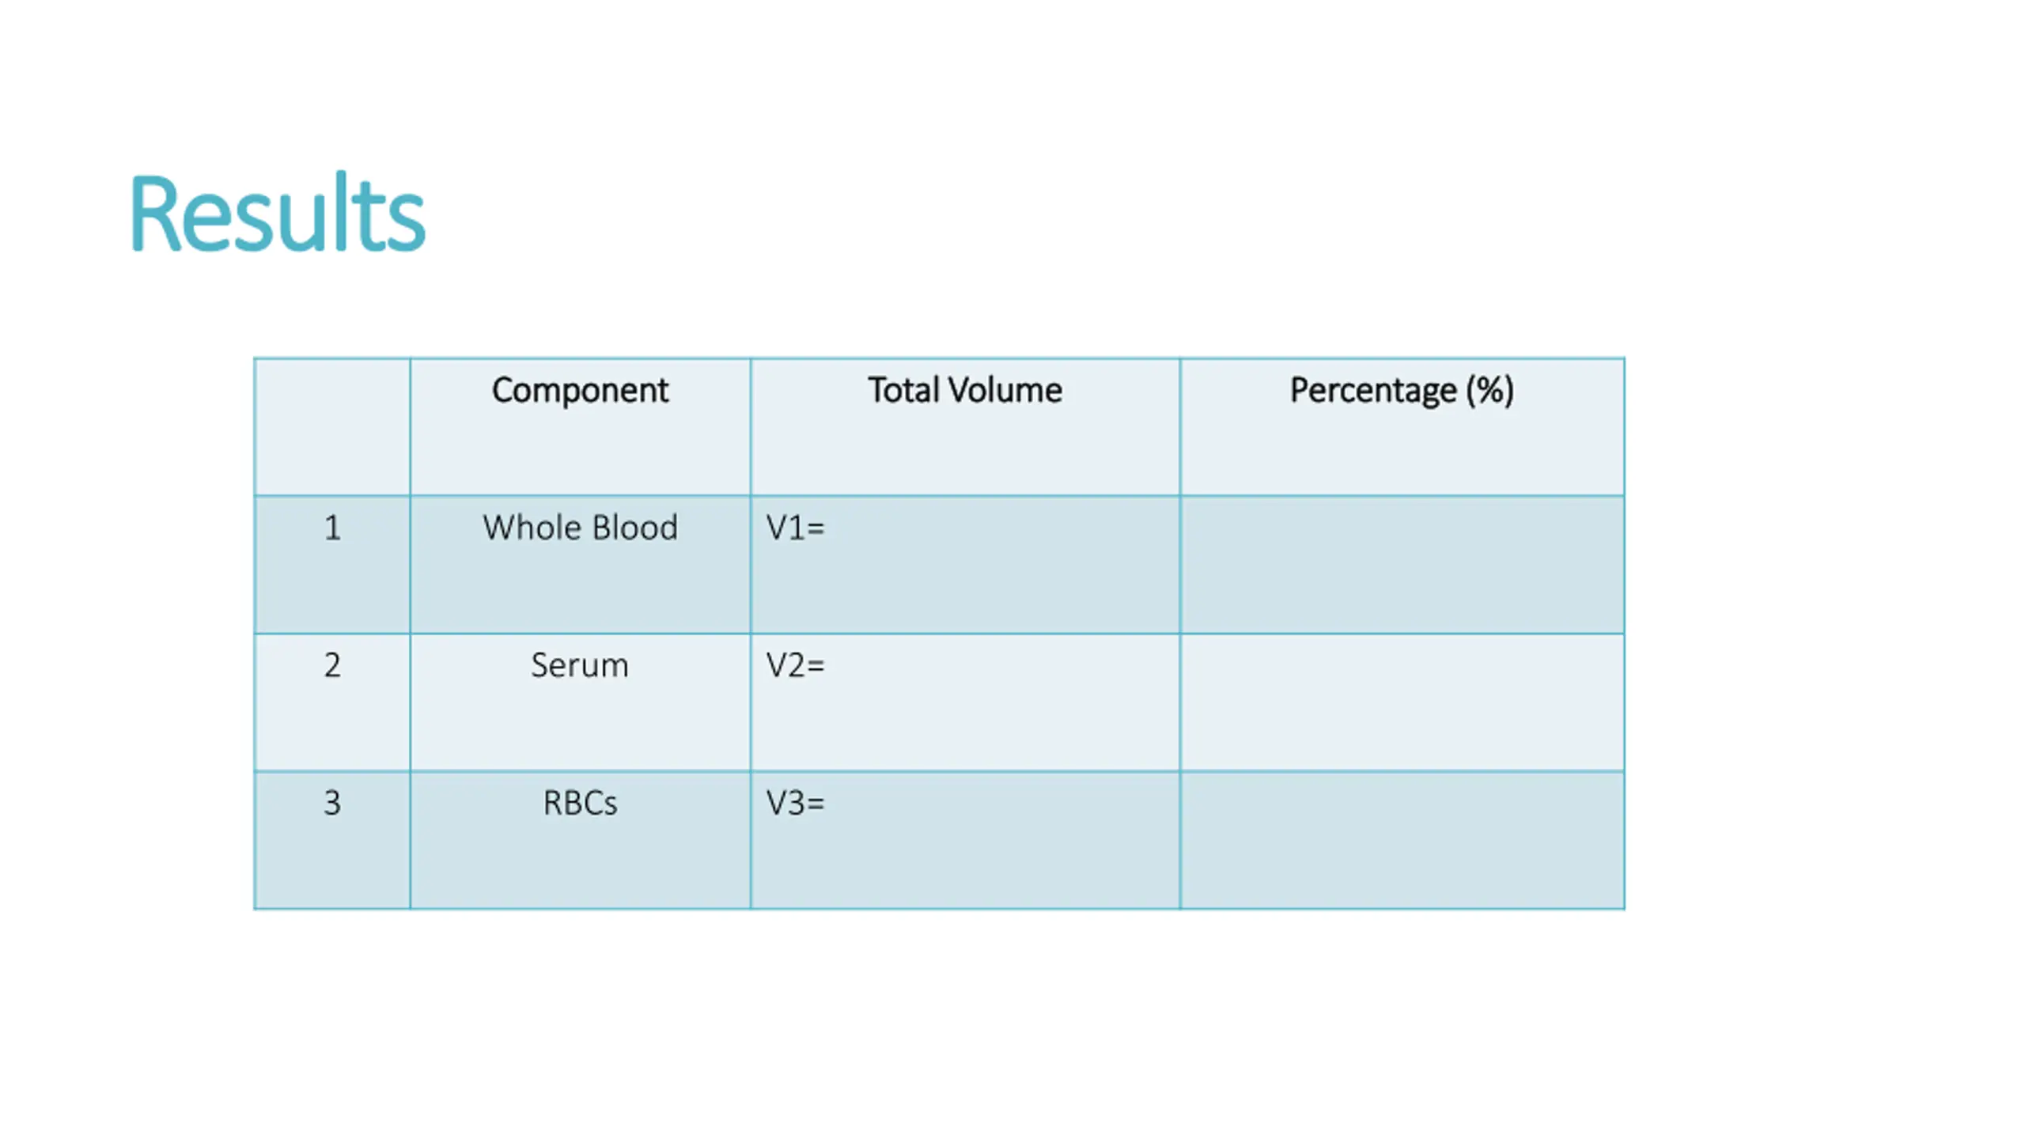The image size is (2025, 1139).
Task: Place cursor in the V2= cell
Action: 964,702
